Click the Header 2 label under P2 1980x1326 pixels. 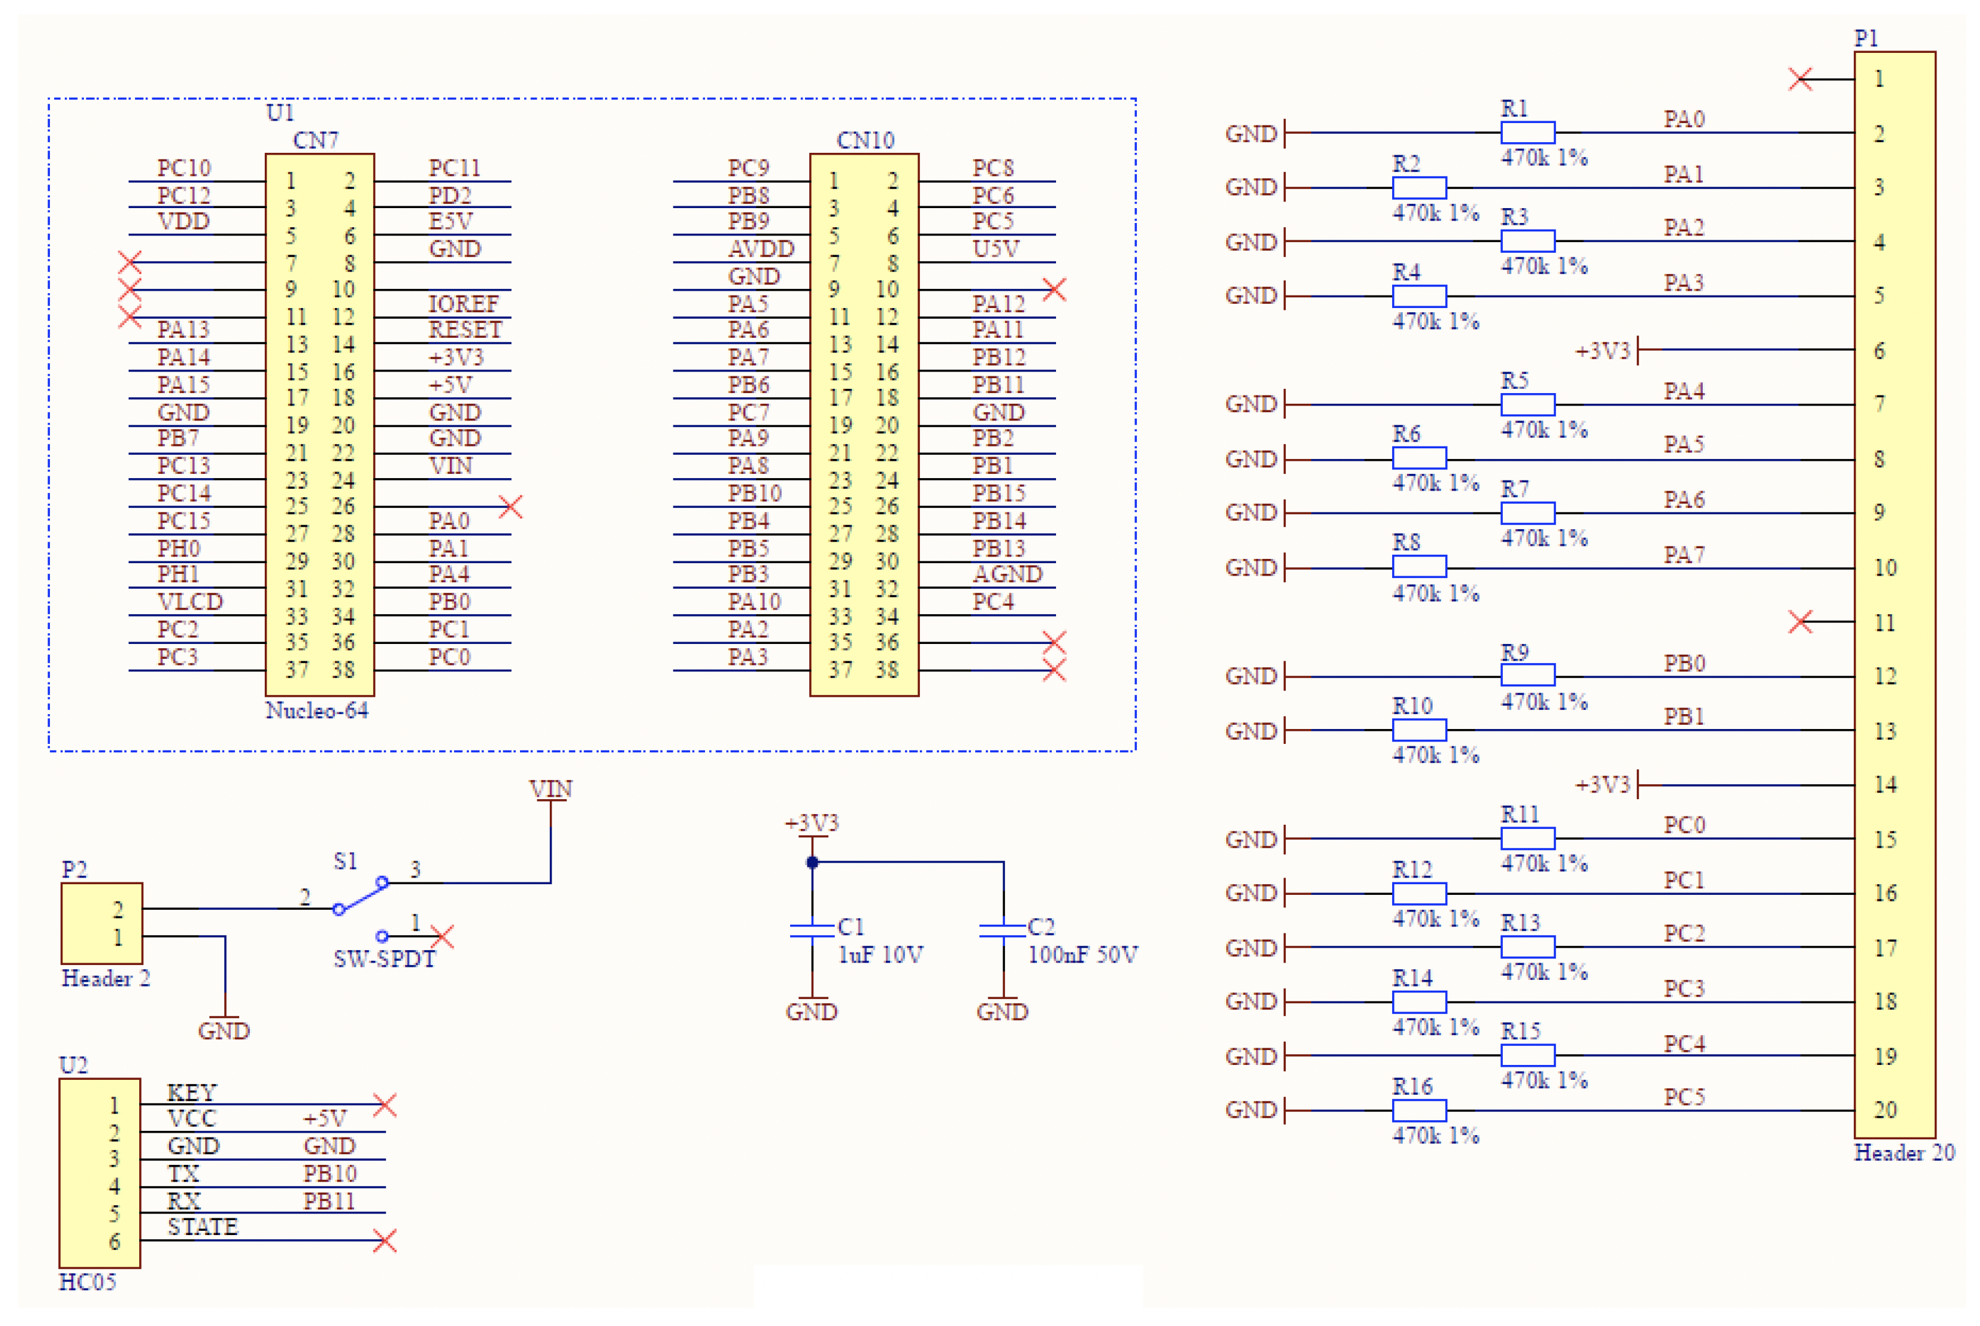106,979
